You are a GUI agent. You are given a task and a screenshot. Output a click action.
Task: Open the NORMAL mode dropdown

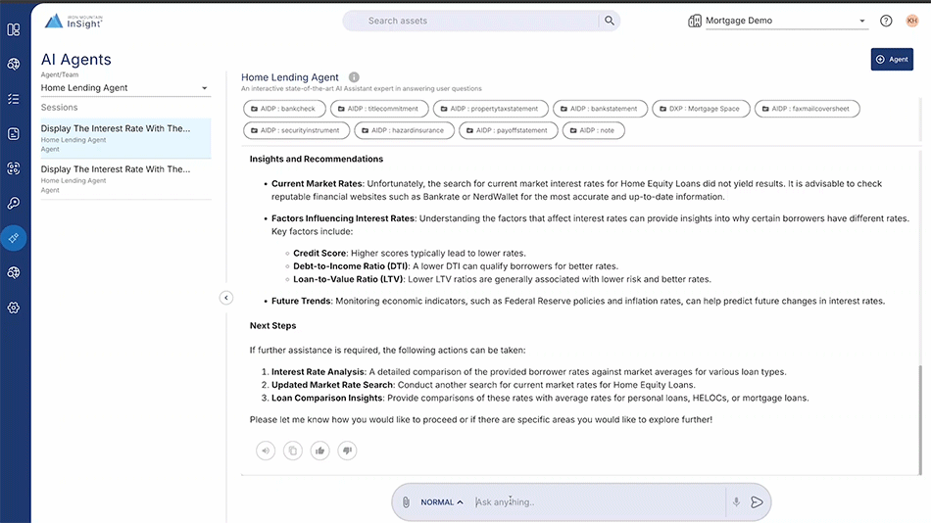point(442,502)
